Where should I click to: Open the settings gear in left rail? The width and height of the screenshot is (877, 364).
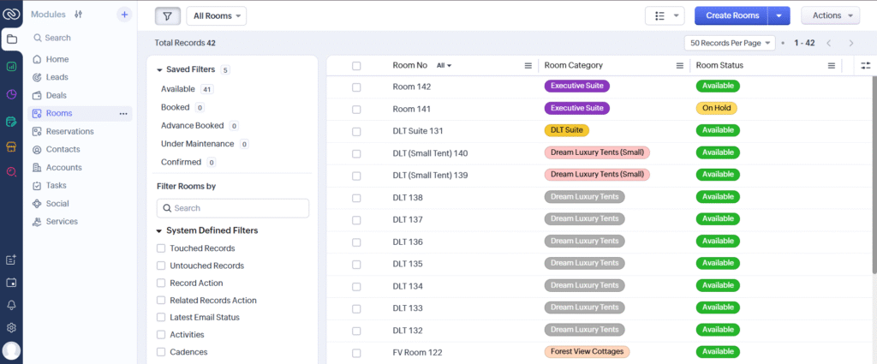coord(11,327)
